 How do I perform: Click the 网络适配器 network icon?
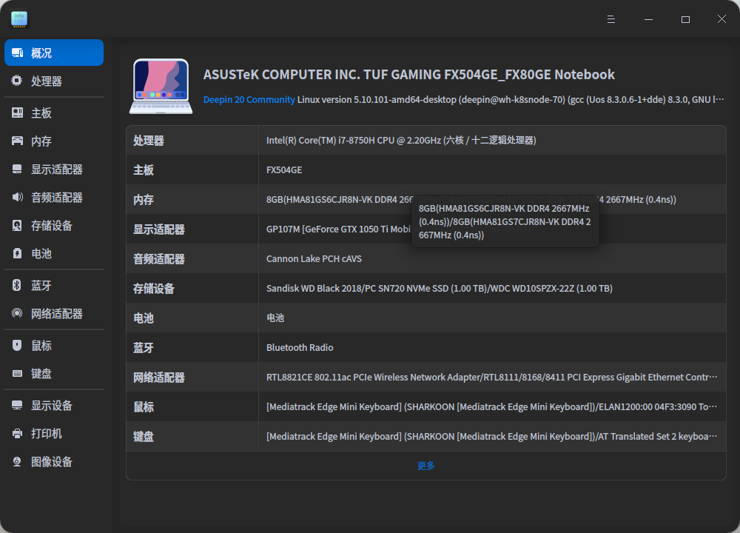coord(17,313)
